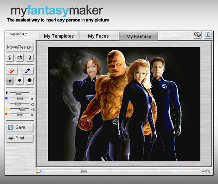Select the eyedropper tool
This screenshot has height=184, width=218.
[x=28, y=71]
